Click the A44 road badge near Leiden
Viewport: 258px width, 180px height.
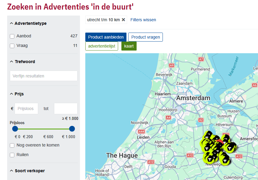pyautogui.click(x=141, y=131)
